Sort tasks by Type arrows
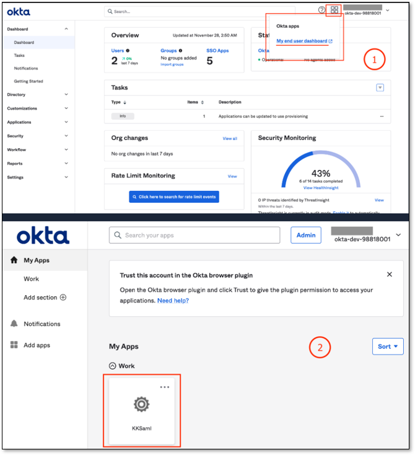Viewport: 415px width, 455px height. click(x=124, y=102)
